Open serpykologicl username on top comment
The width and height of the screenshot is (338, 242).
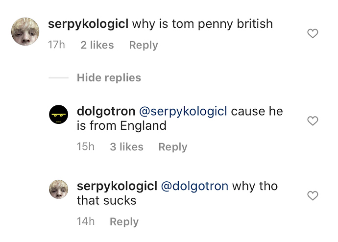88,24
